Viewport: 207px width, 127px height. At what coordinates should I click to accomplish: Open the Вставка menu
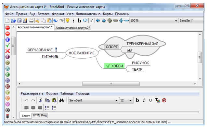(44, 14)
